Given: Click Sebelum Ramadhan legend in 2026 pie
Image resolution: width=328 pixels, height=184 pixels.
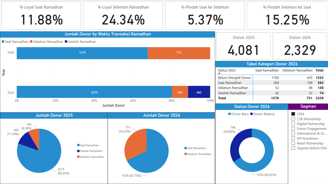Looking at the screenshot, I should 198,154.
